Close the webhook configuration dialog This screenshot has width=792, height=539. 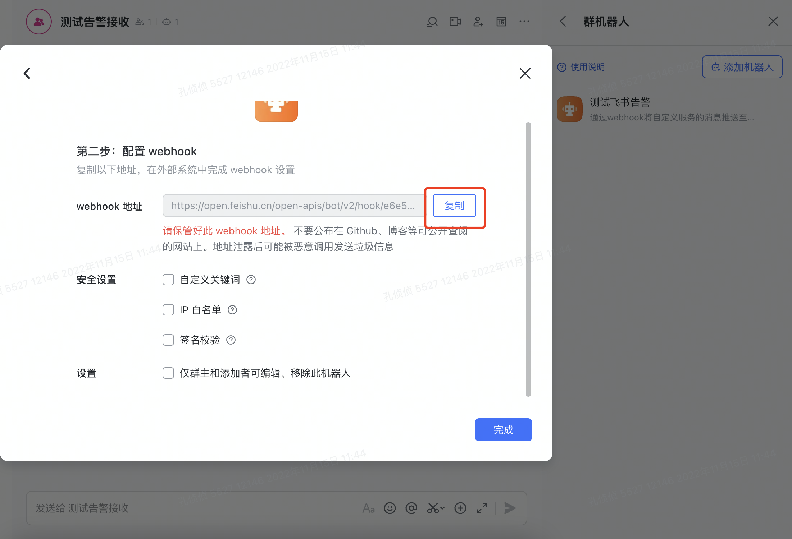click(x=525, y=73)
